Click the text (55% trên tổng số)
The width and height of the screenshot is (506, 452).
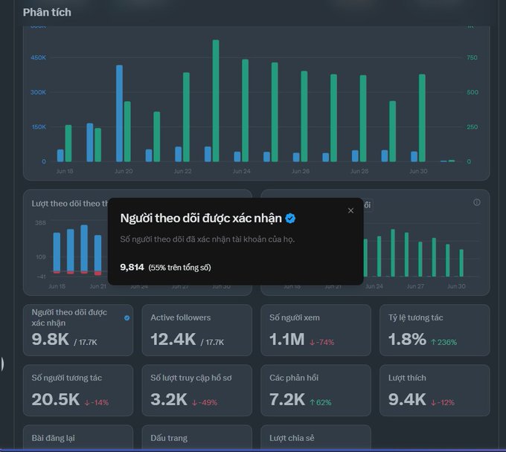(x=179, y=268)
